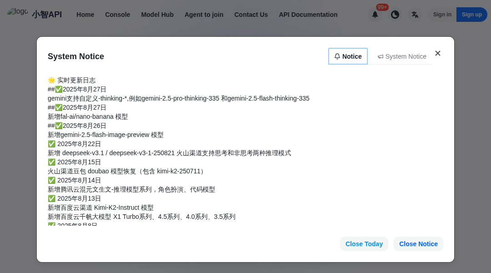This screenshot has width=491, height=273.
Task: Click the megaphone icon beside System Notice
Action: pos(381,56)
